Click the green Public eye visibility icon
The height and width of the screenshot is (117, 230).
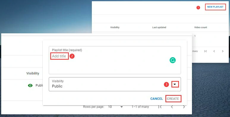[x=30, y=85]
